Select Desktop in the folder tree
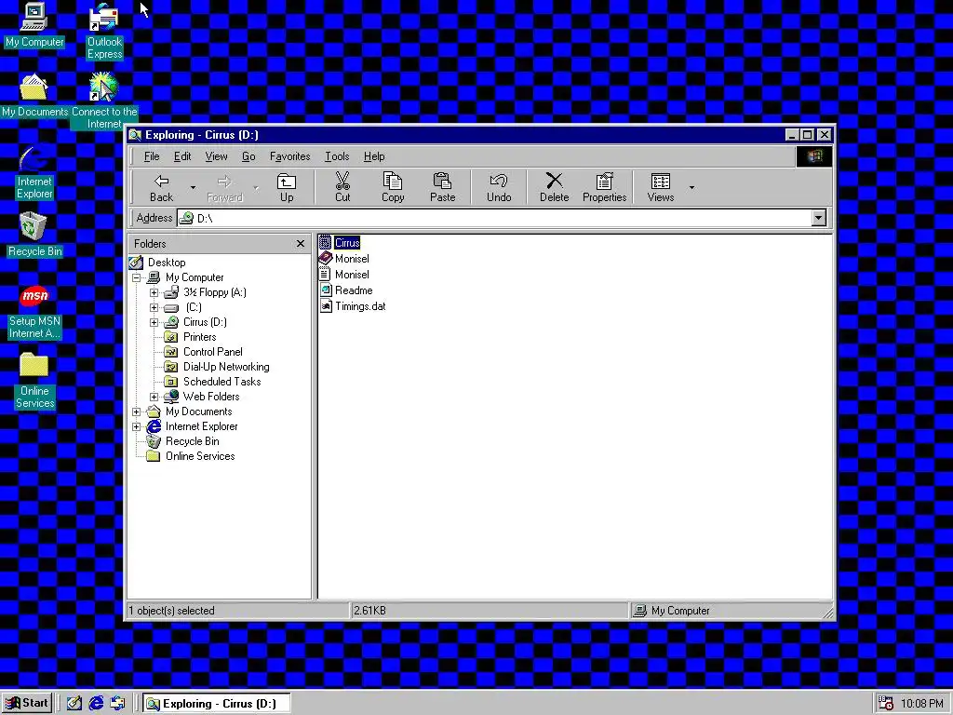 [167, 263]
